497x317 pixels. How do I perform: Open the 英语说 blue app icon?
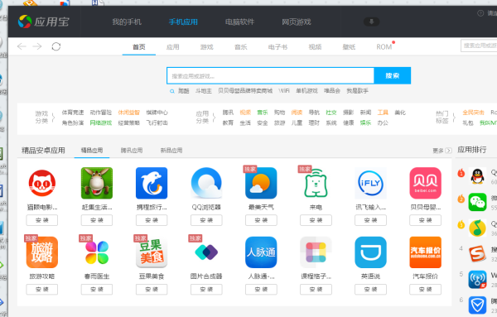(x=370, y=252)
